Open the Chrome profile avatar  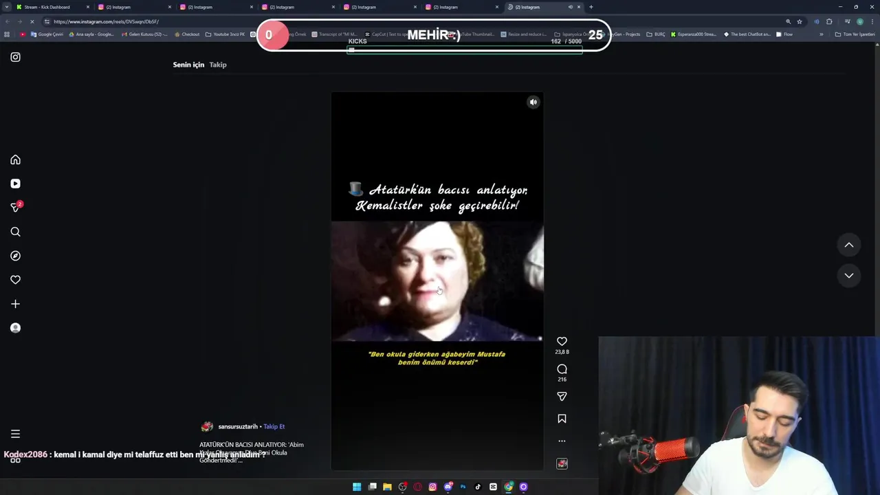(x=859, y=21)
